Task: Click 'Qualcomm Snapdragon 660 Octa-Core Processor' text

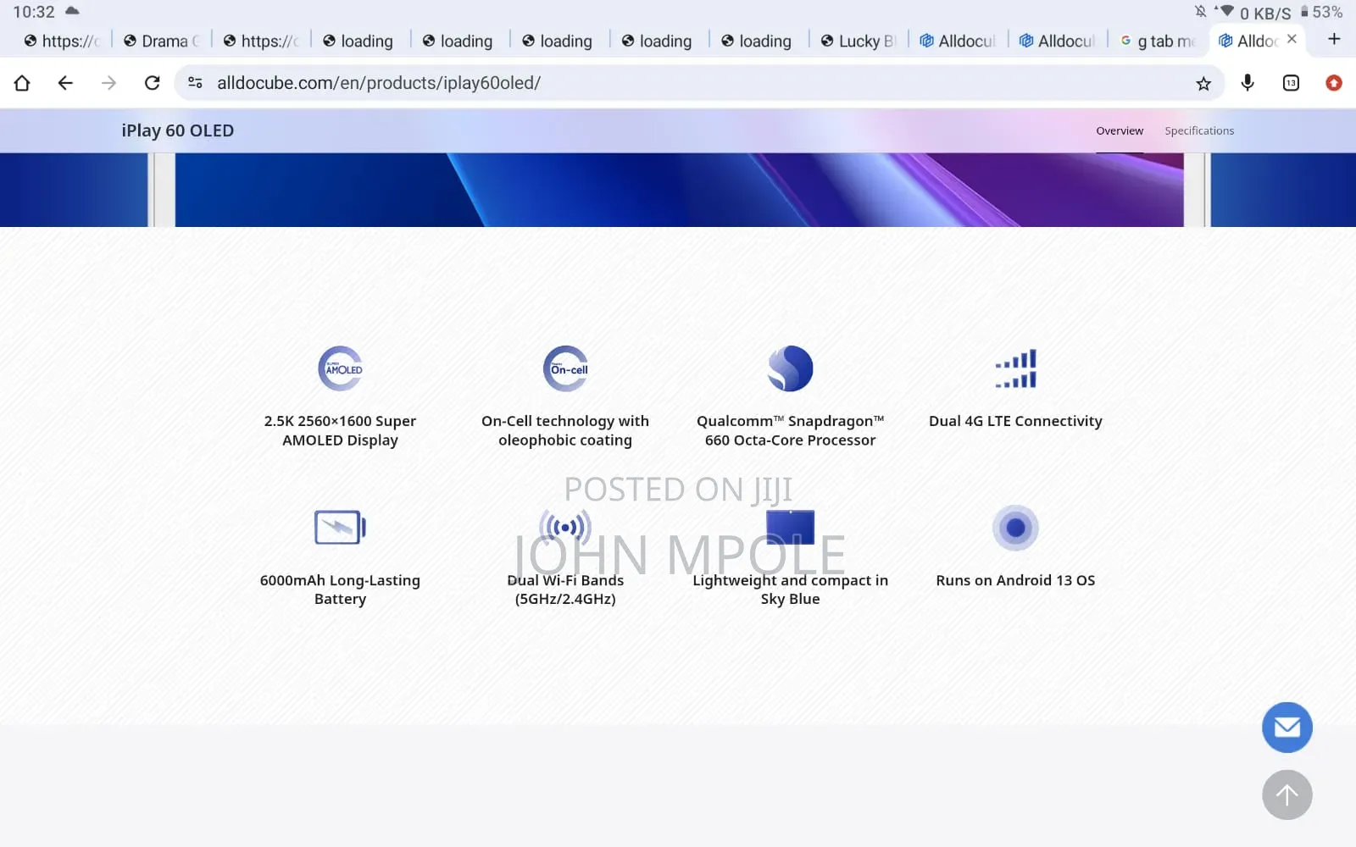Action: tap(791, 430)
